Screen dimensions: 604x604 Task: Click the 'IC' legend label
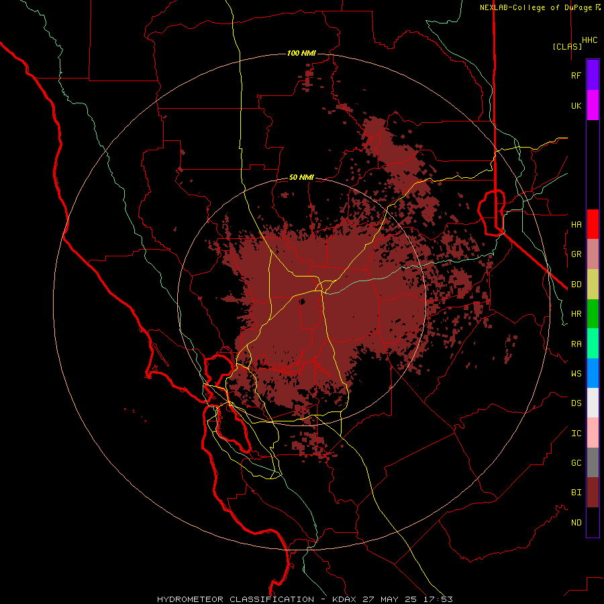(576, 434)
